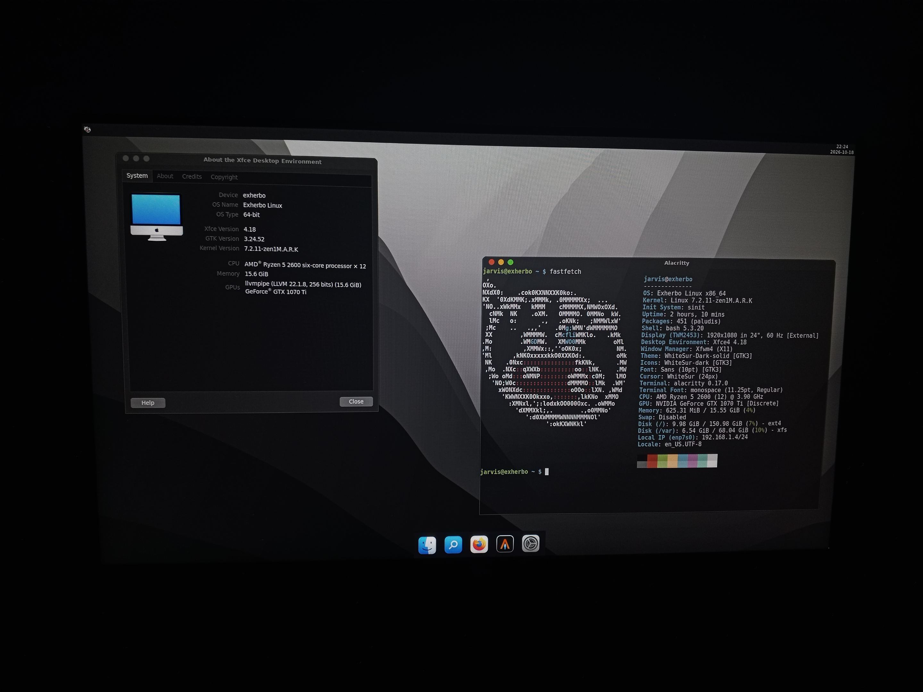Click the Alacritty title bar text
This screenshot has height=692, width=923.
[x=677, y=263]
